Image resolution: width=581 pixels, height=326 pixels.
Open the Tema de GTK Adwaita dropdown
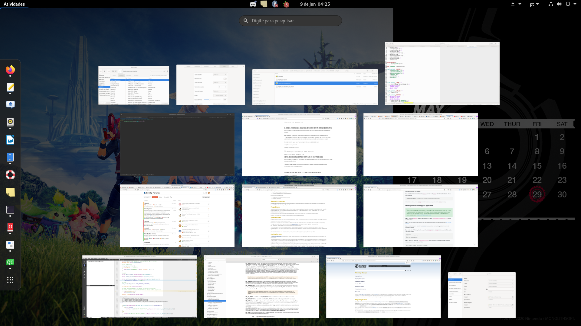click(x=220, y=75)
